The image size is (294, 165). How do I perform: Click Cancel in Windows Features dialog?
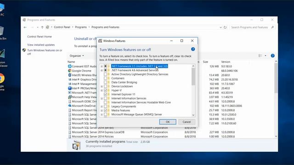point(187,122)
